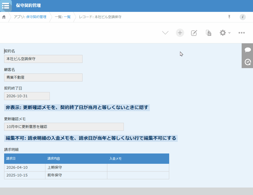
Task: Select the 非表示 rule description label
Action: (x=77, y=108)
